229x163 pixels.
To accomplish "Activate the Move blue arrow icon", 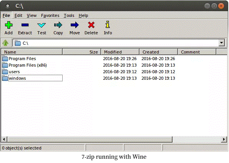I will click(75, 25).
